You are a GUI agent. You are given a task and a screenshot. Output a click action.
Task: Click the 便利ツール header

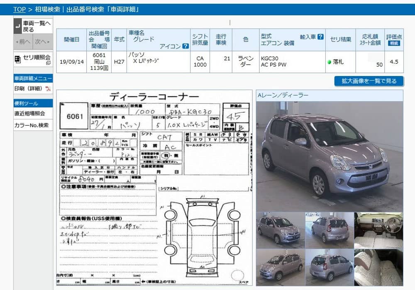(33, 103)
